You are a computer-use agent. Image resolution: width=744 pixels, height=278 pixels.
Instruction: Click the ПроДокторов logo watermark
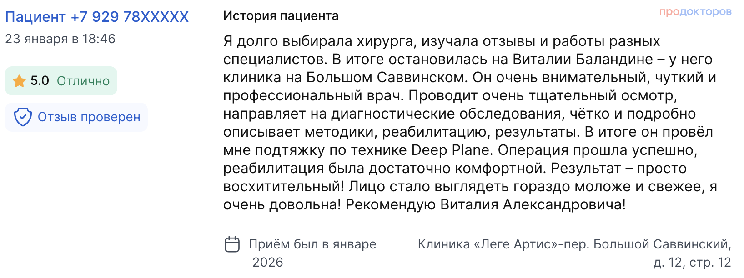pos(695,12)
